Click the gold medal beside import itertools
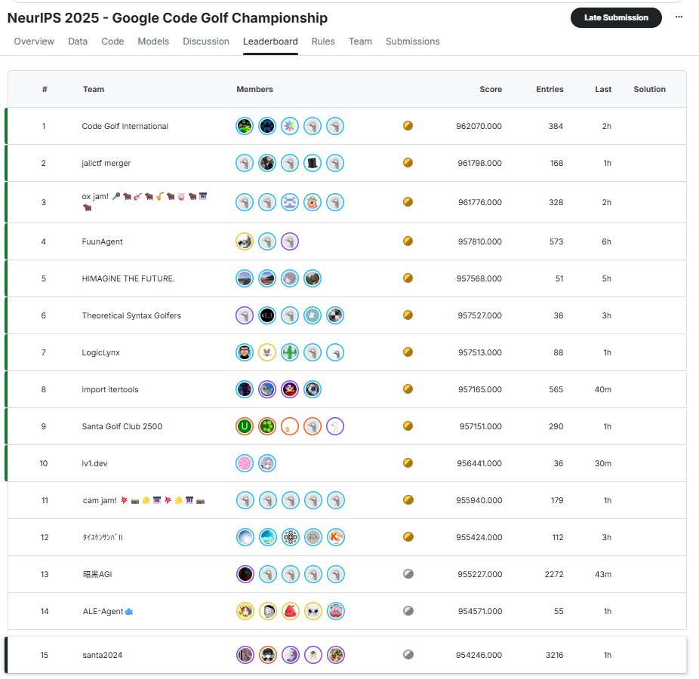The width and height of the screenshot is (699, 679). point(408,389)
